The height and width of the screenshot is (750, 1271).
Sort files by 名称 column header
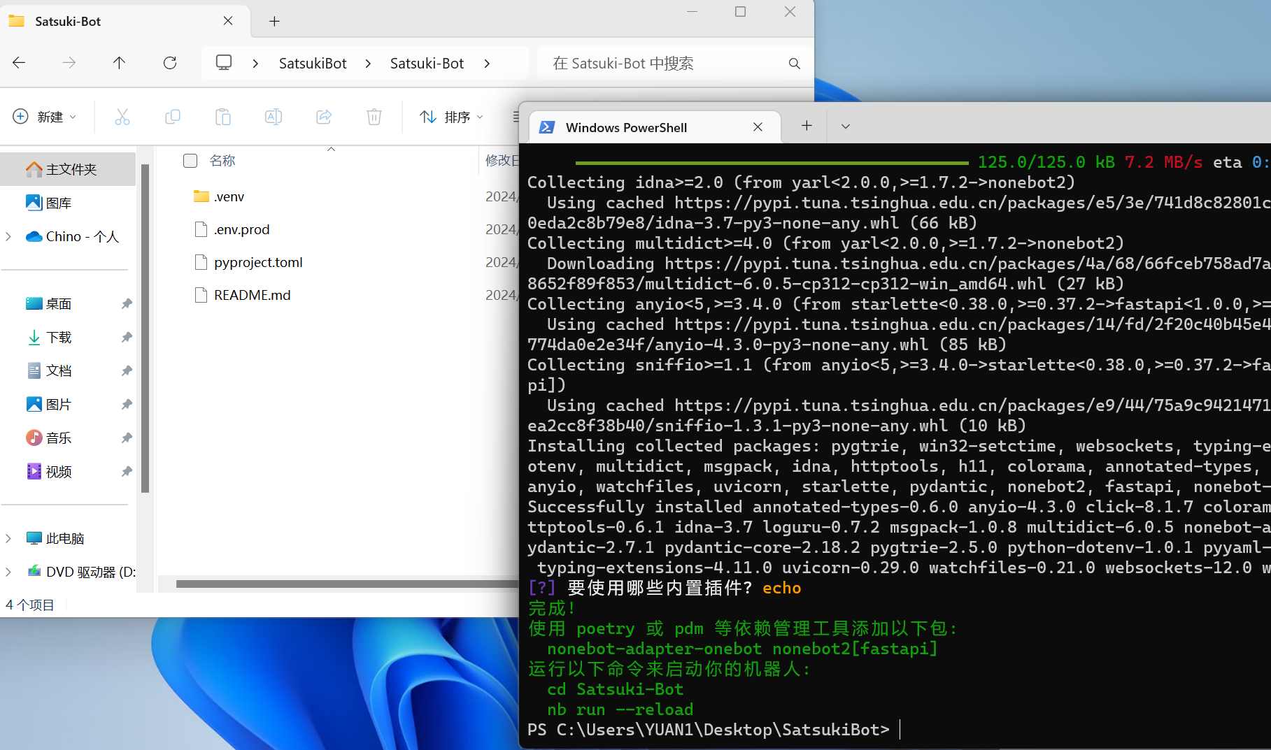pyautogui.click(x=222, y=161)
